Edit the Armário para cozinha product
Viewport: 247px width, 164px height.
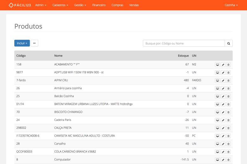[x=223, y=88]
